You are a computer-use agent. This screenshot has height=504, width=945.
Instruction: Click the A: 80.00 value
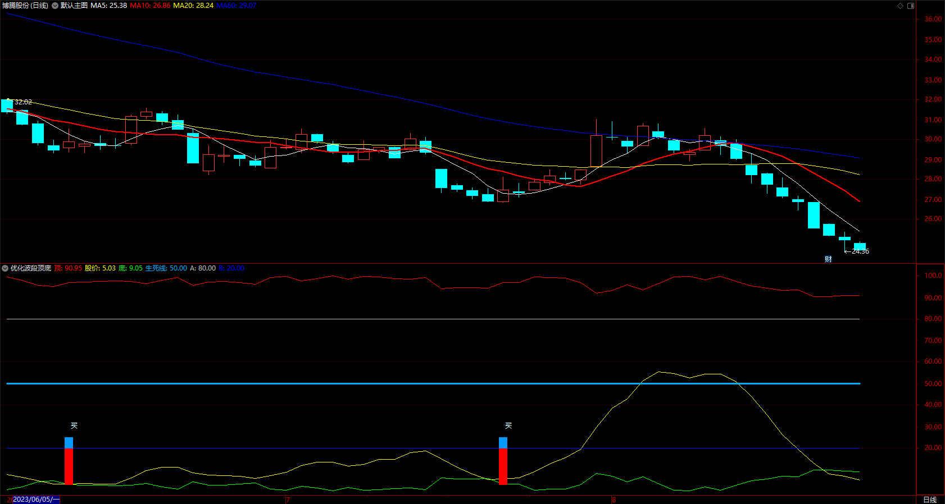tap(203, 268)
